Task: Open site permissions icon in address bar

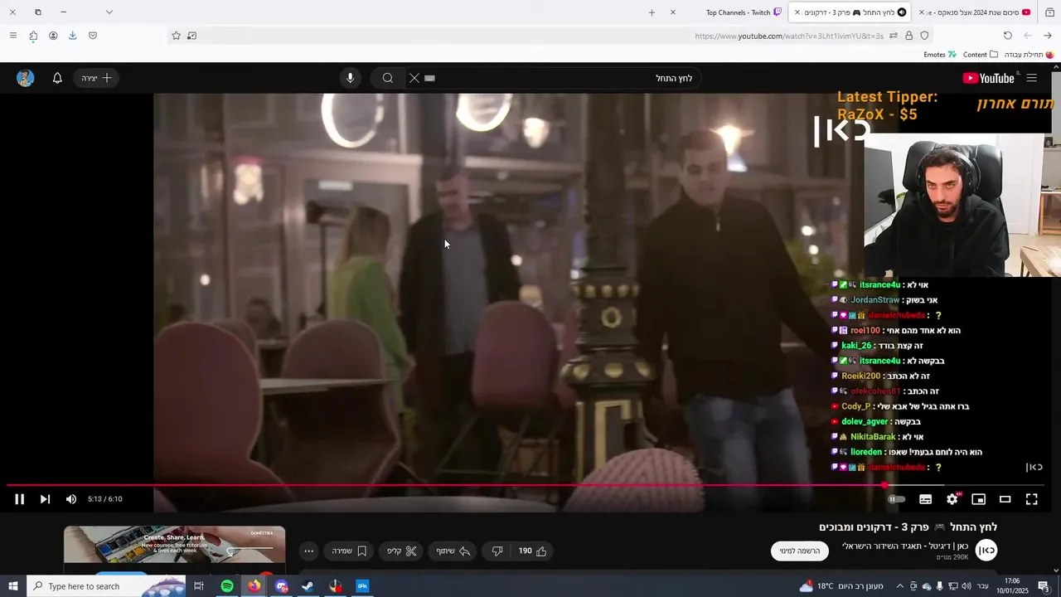Action: tap(893, 36)
